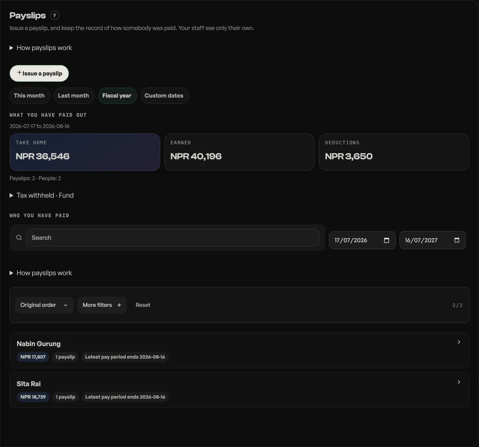The width and height of the screenshot is (479, 447).
Task: Open the Original order sort dropdown
Action: (x=44, y=305)
